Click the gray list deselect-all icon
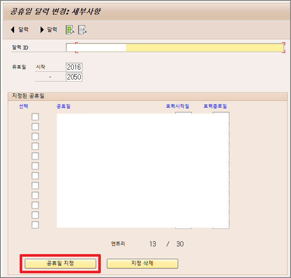This screenshot has width=291, height=278. coord(82,29)
